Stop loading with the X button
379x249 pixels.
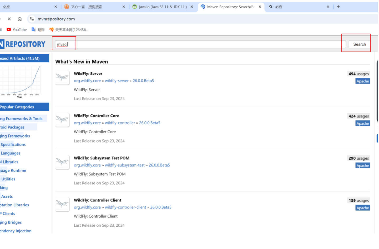(9, 19)
